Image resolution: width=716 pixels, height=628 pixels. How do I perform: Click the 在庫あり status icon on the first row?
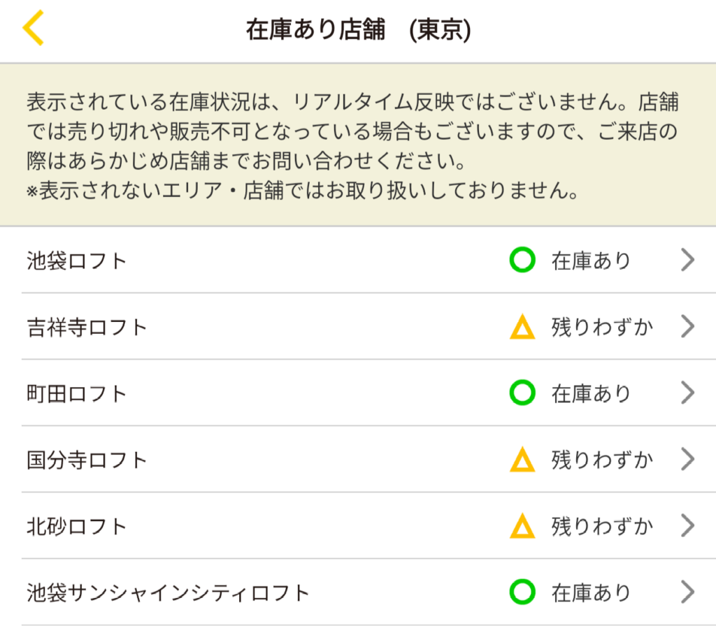(520, 260)
